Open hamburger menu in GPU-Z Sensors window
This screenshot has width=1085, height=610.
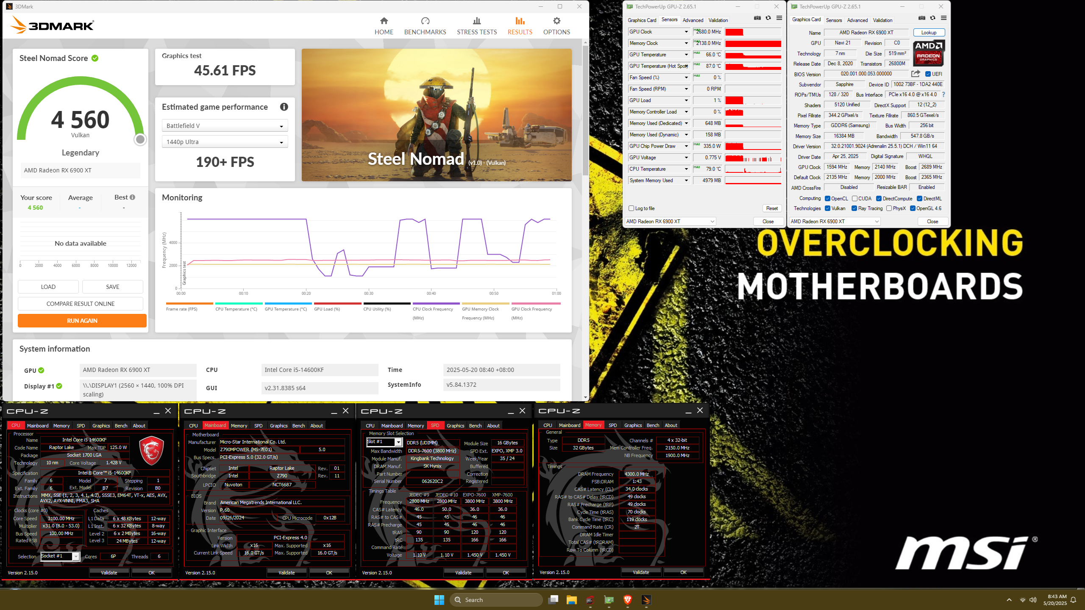[779, 18]
